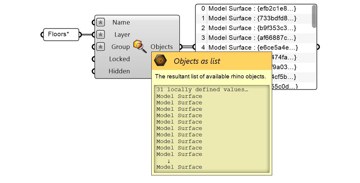Select the Floors* panel
This screenshot has height=183, width=360.
tap(61, 34)
